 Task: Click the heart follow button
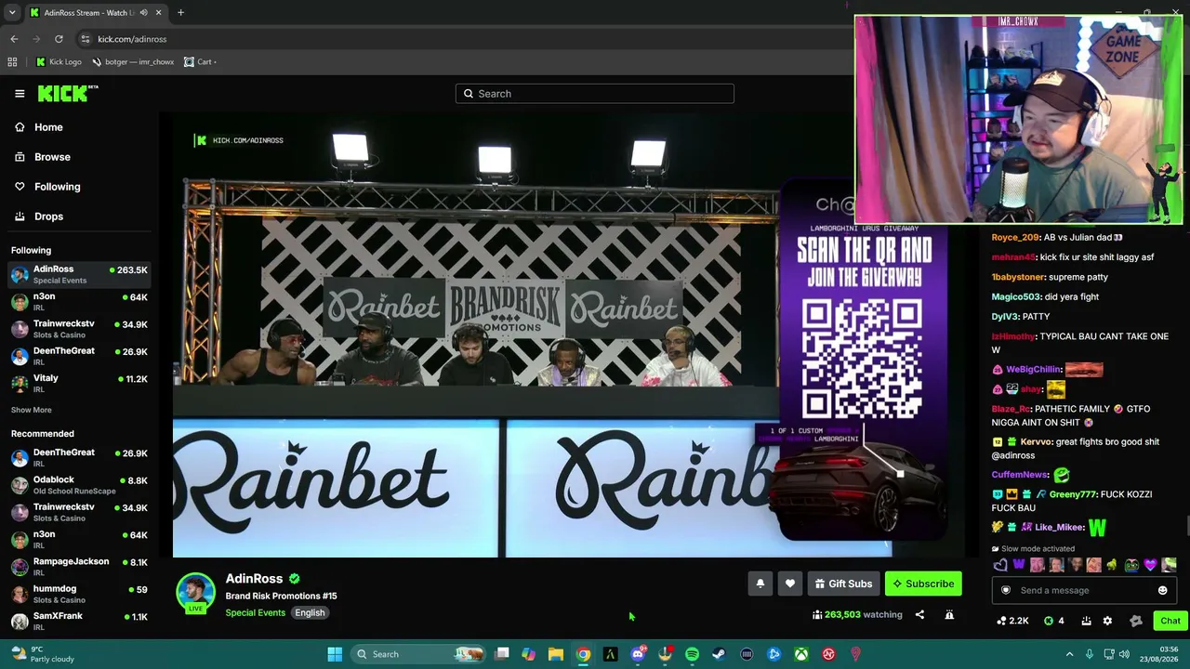tap(790, 584)
